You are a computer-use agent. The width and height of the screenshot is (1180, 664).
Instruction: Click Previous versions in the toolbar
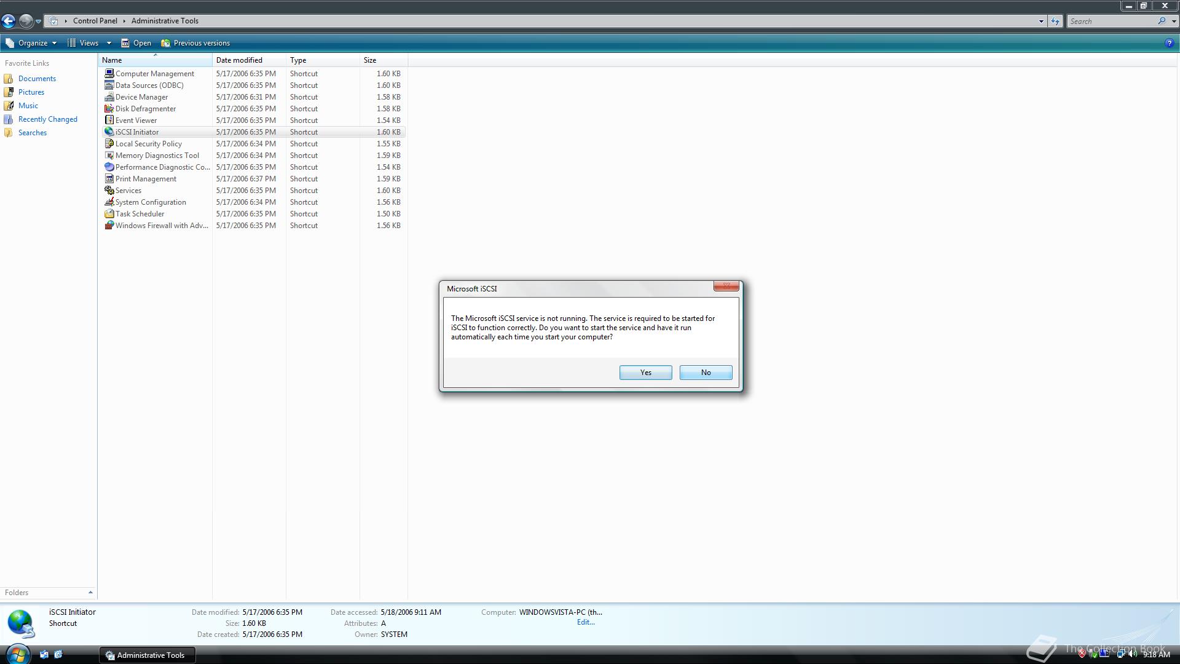(195, 43)
